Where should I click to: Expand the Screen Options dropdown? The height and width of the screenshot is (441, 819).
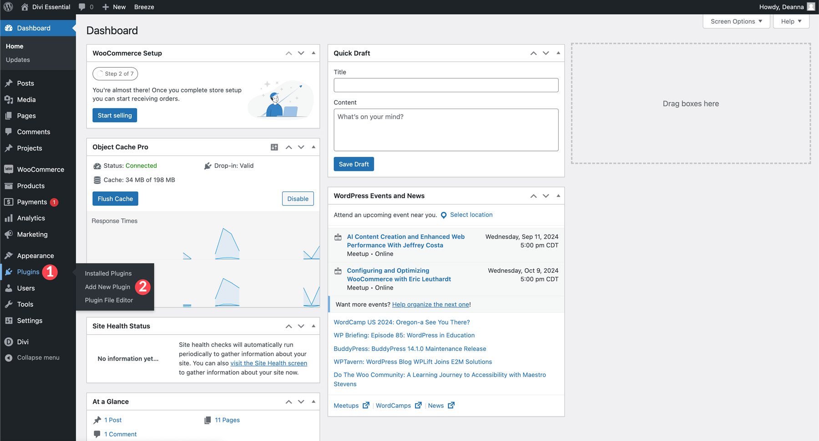[x=736, y=21]
